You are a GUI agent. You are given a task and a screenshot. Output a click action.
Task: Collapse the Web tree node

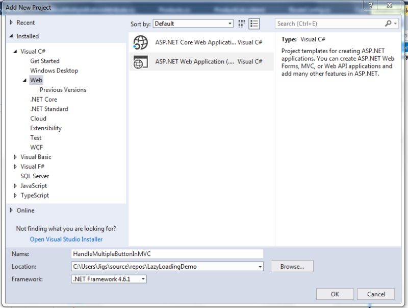pyautogui.click(x=24, y=80)
